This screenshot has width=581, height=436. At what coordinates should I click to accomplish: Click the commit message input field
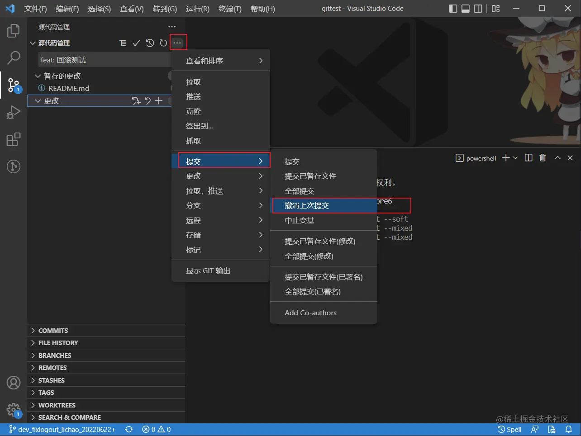coord(105,60)
